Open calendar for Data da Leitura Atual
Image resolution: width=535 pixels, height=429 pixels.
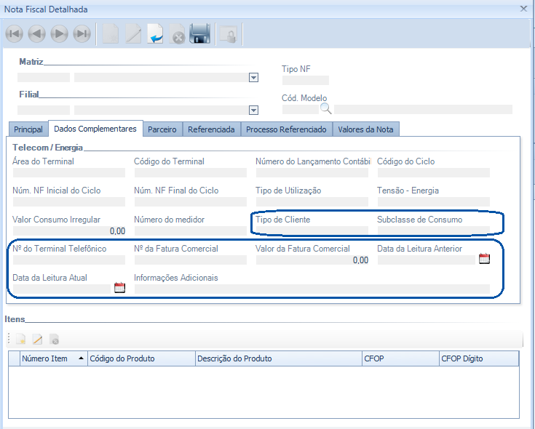coord(119,288)
